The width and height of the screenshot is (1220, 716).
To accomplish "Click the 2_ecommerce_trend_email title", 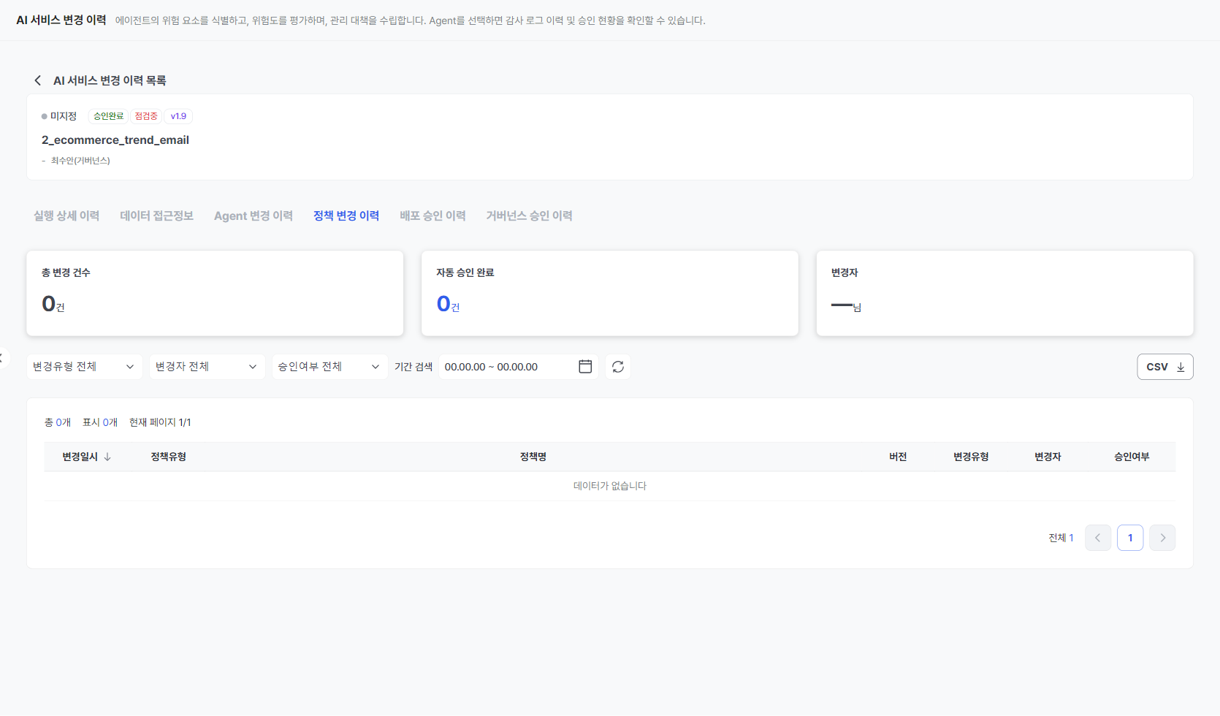I will [115, 140].
